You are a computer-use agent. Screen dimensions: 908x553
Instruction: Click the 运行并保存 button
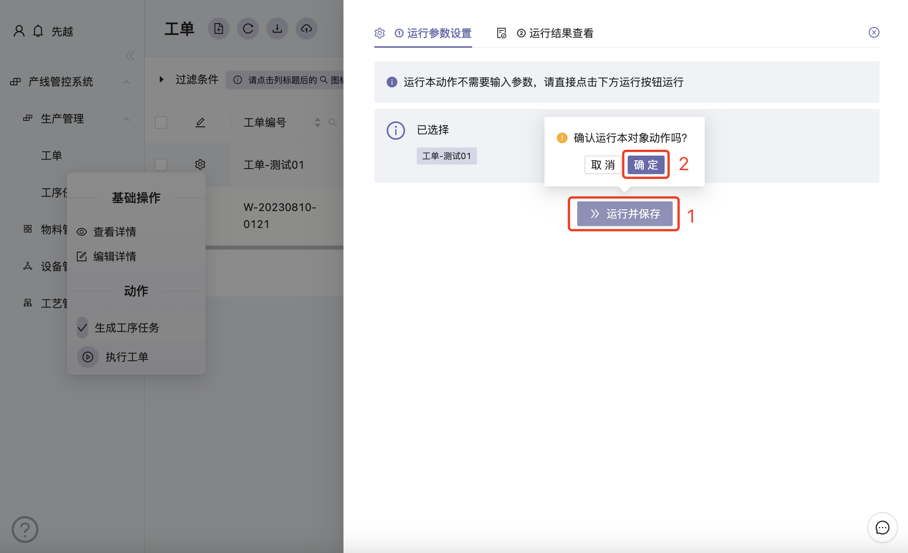click(x=625, y=214)
